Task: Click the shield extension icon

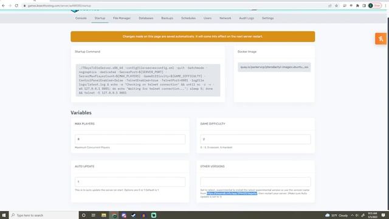Action: pyautogui.click(x=351, y=5)
